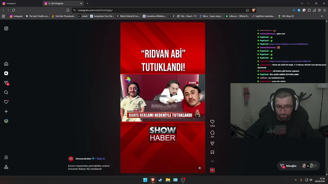Switch to the first Instagram browser tab
Screen dimensions: 328x184
21,3
